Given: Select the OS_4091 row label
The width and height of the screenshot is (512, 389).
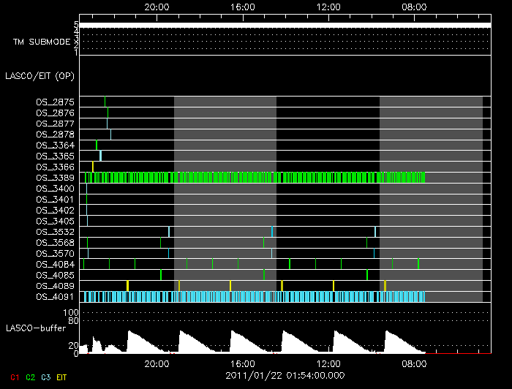Looking at the screenshot, I should tap(55, 297).
